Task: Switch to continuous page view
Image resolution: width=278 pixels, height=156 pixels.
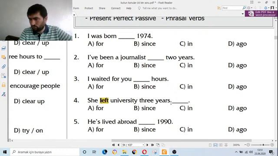Action: point(215,145)
